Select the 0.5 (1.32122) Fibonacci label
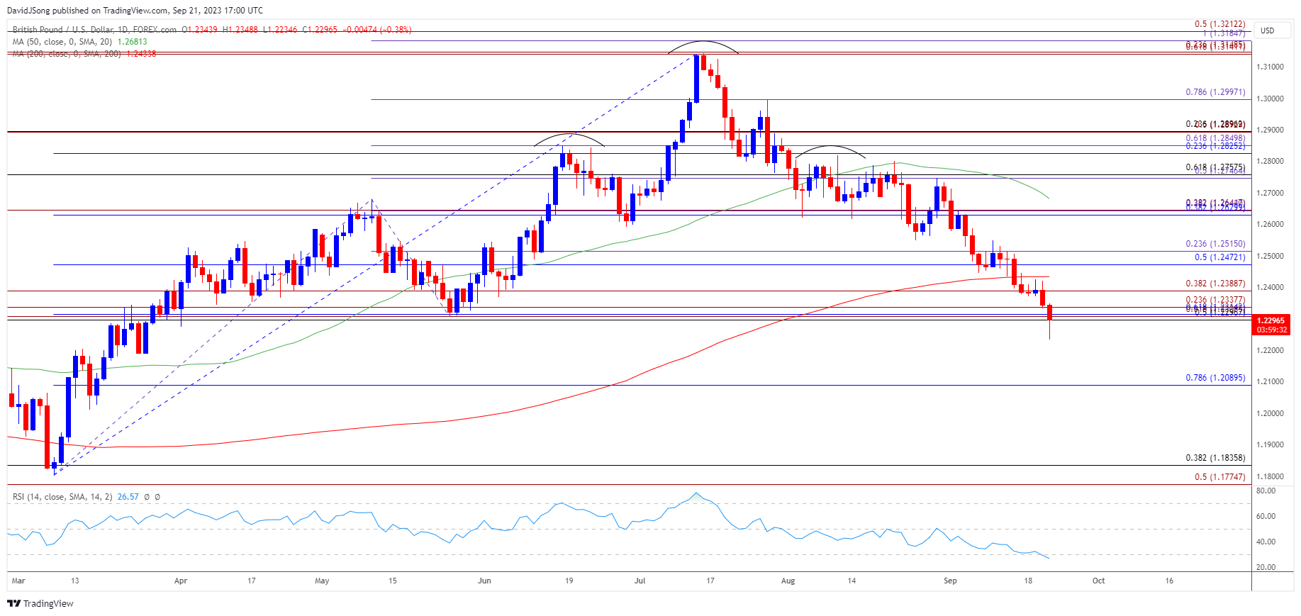This screenshot has height=616, width=1301. (x=1219, y=24)
